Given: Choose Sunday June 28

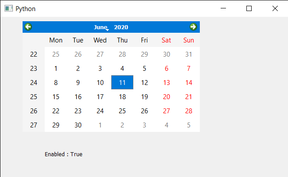Looking at the screenshot, I should pyautogui.click(x=189, y=111).
